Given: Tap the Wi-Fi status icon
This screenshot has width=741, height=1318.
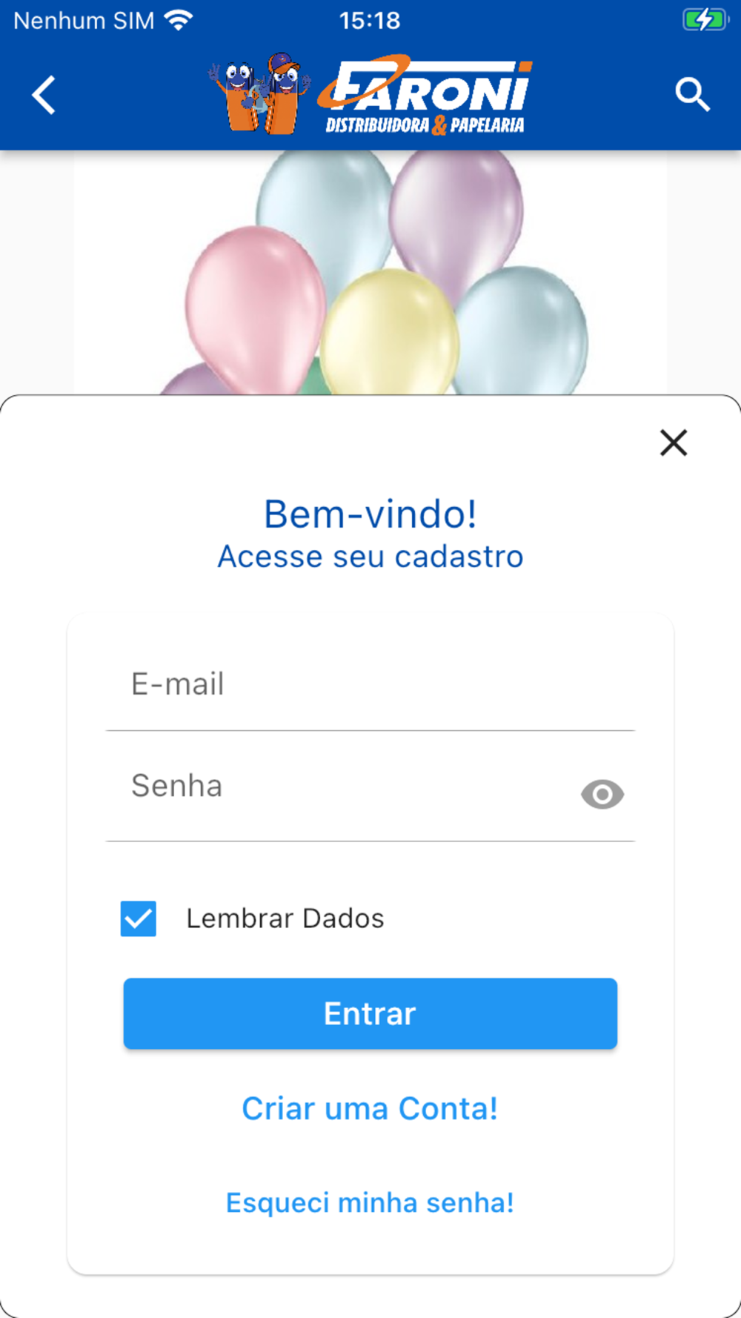Looking at the screenshot, I should tap(179, 20).
